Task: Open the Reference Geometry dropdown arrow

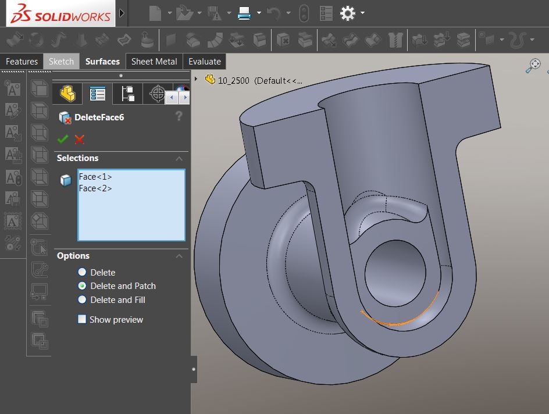Action: [502, 40]
